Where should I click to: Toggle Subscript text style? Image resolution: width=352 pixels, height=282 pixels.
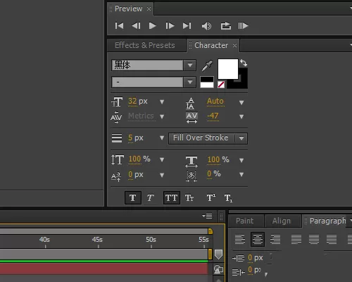point(228,198)
